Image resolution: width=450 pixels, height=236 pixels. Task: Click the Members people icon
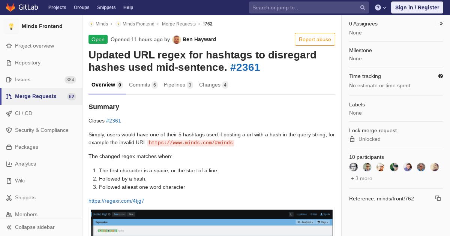9,214
